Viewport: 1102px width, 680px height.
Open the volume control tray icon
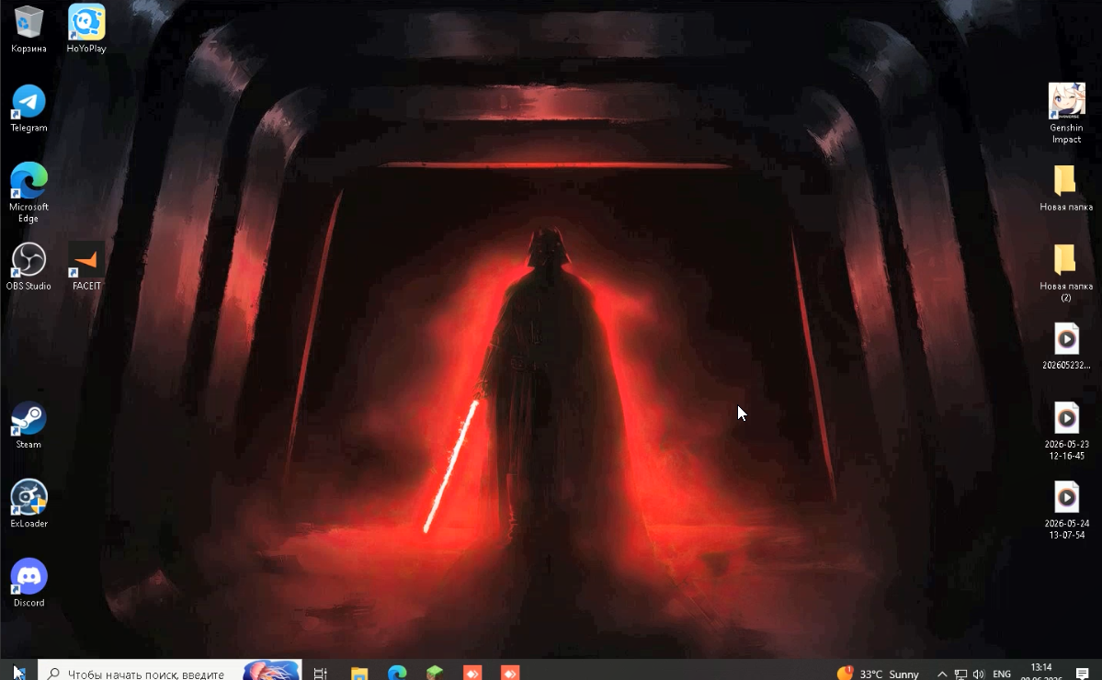pyautogui.click(x=979, y=674)
